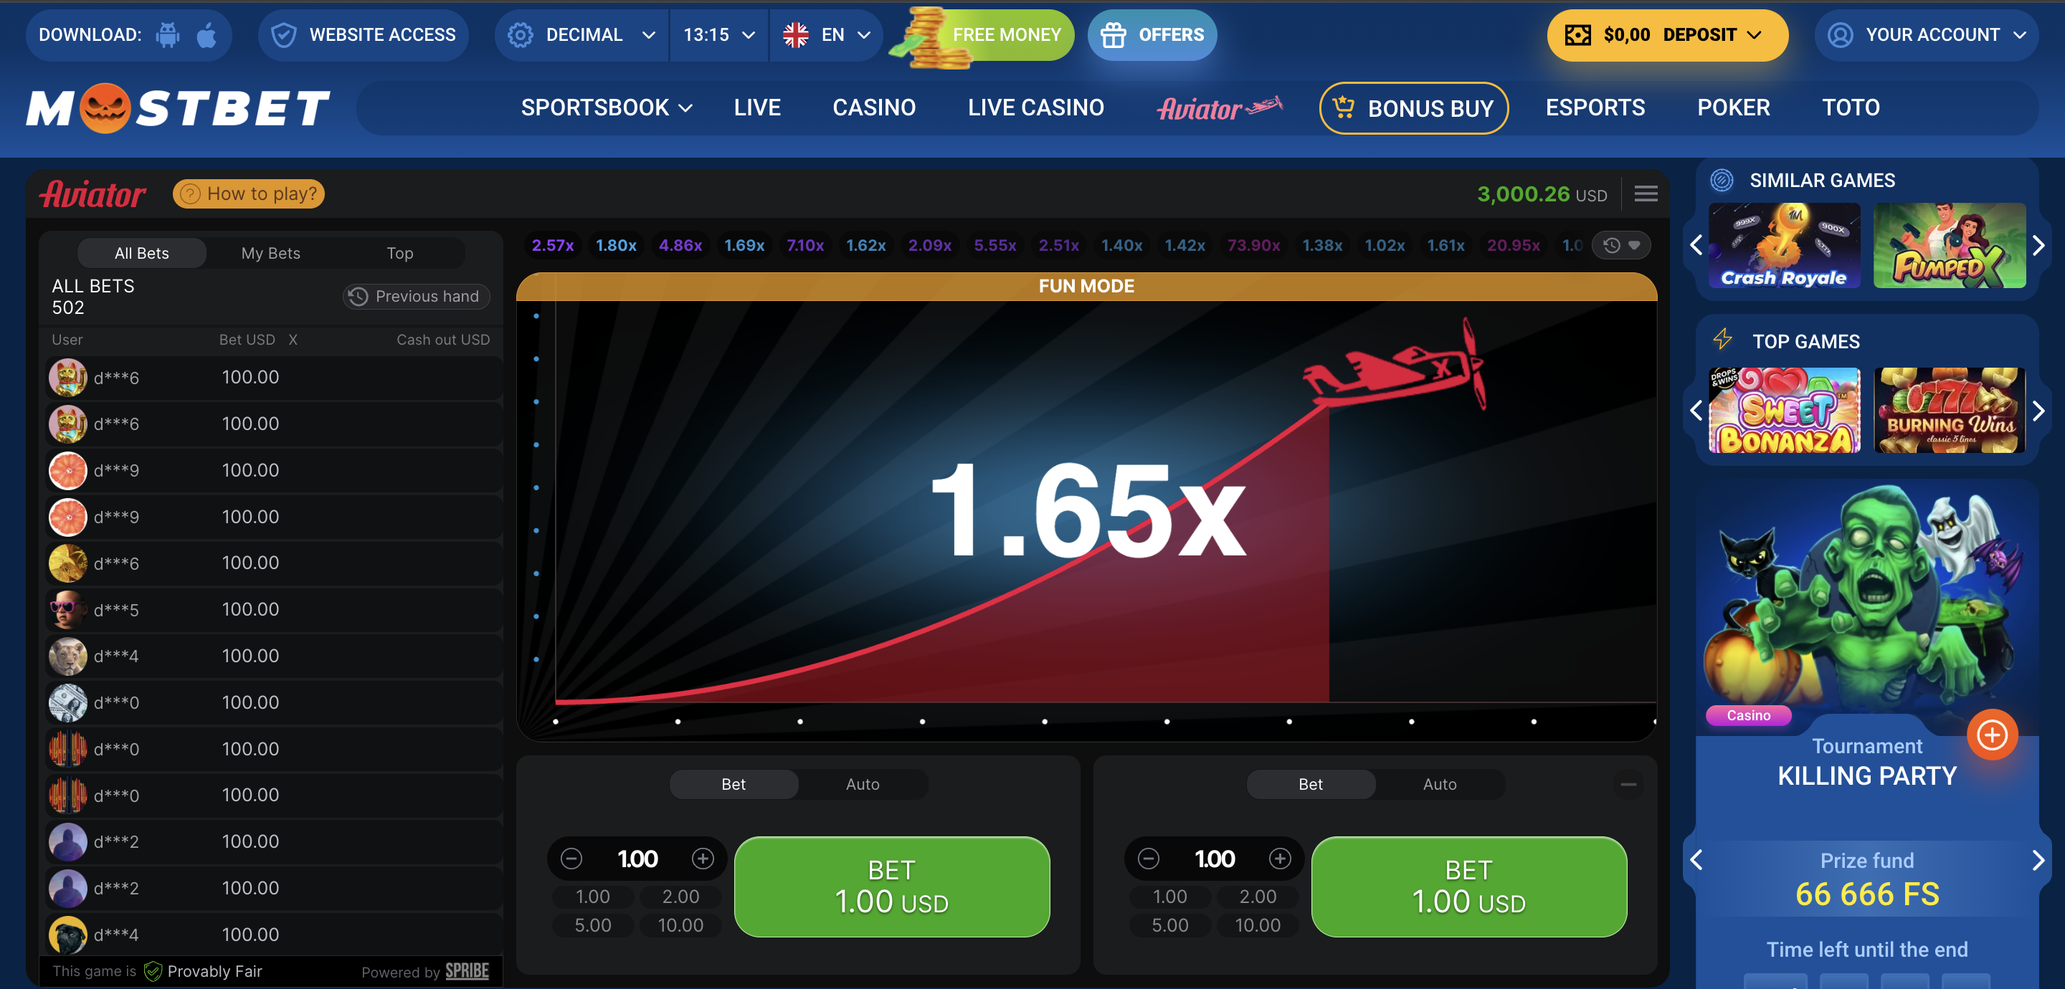
Task: Increase left bet amount with plus icon
Action: click(703, 859)
